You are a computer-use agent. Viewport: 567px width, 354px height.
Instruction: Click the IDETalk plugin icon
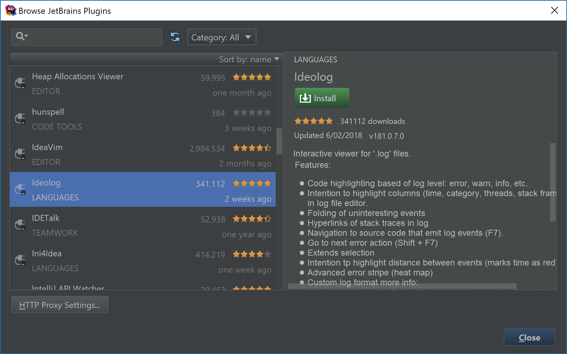click(x=20, y=225)
